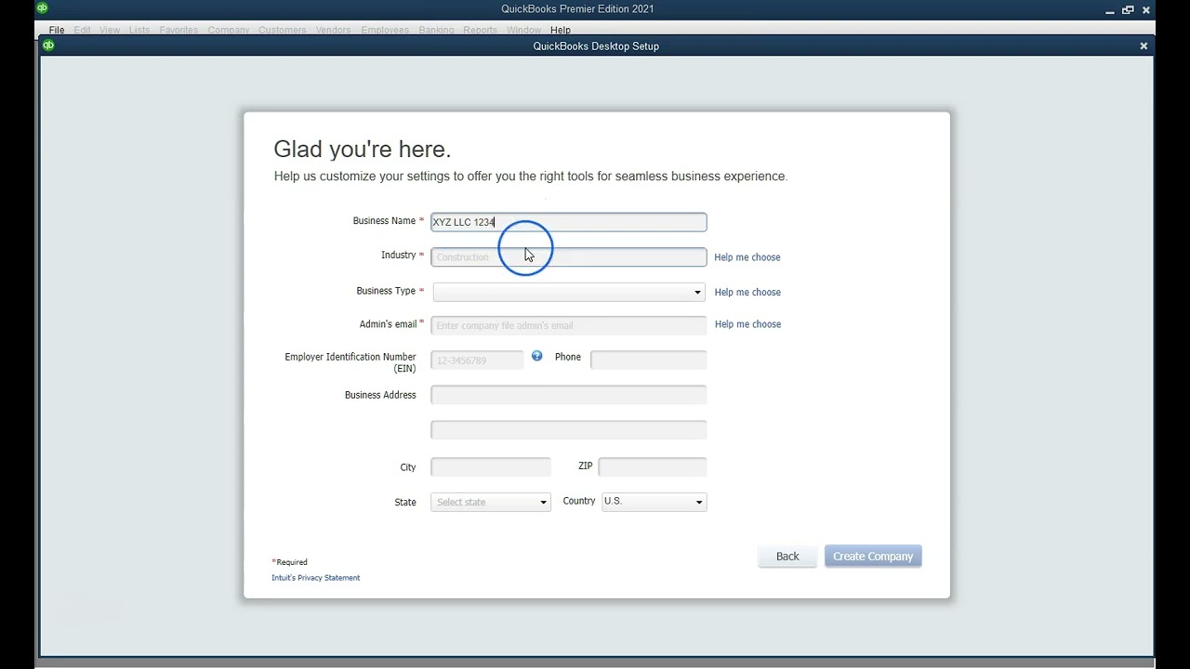Click the City input field

click(x=491, y=466)
